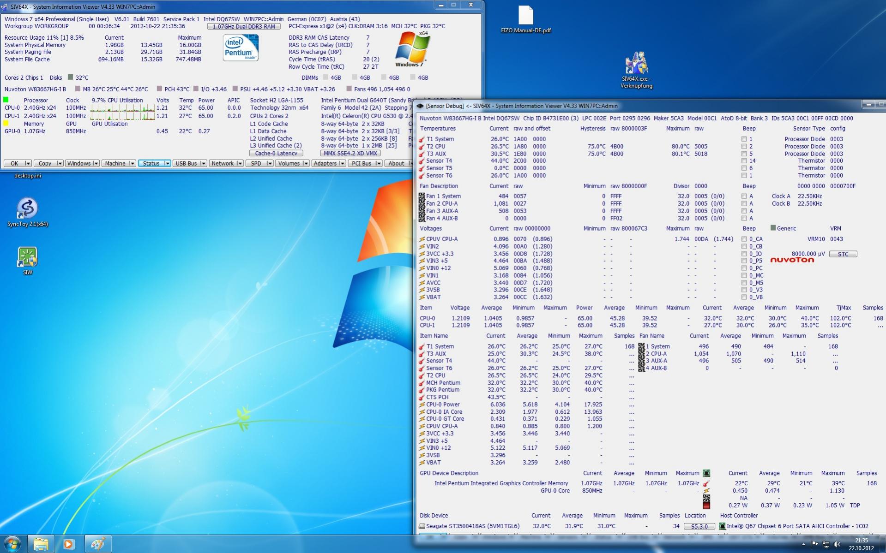Click the fan icon beside Fan 4 AUX-B

click(x=422, y=218)
